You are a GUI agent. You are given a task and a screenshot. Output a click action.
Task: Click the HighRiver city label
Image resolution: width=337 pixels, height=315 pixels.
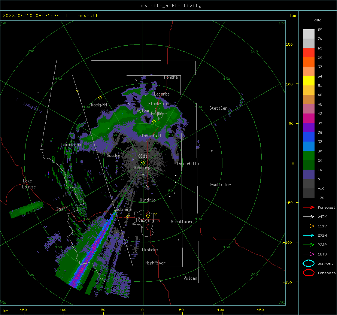click(x=155, y=263)
